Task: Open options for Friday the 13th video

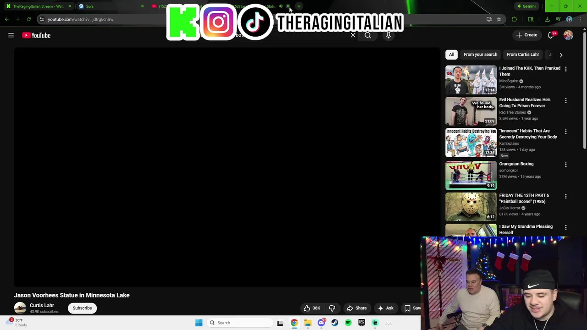Action: click(x=565, y=196)
